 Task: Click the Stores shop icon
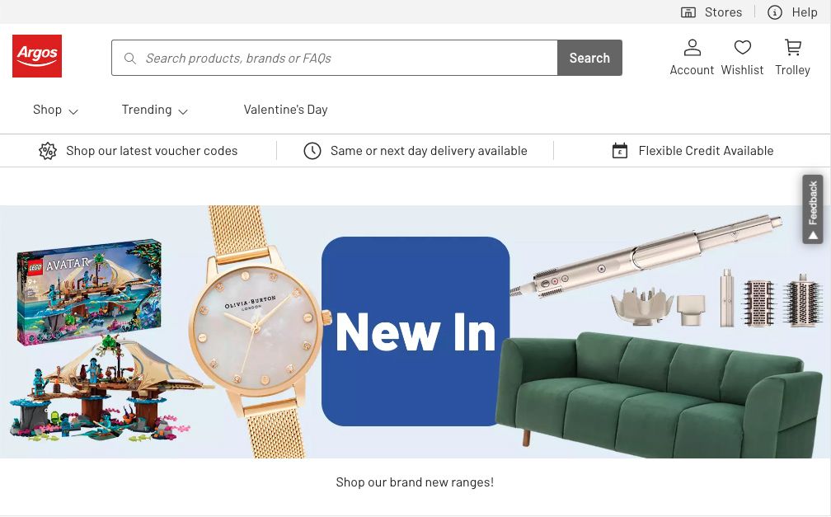pyautogui.click(x=688, y=12)
